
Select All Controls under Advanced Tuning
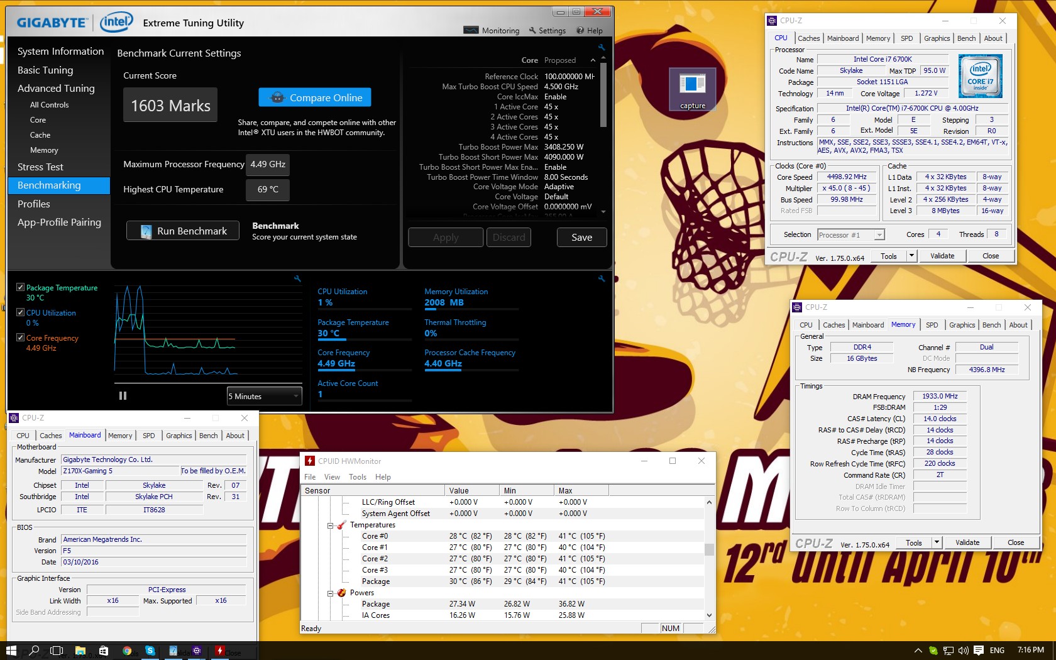point(49,105)
